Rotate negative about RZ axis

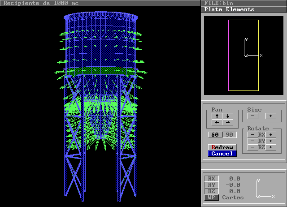(x=252, y=147)
